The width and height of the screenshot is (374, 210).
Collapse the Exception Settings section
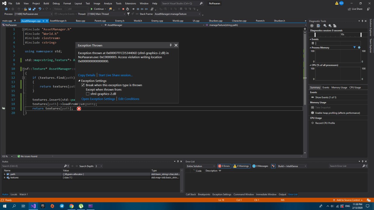point(79,81)
